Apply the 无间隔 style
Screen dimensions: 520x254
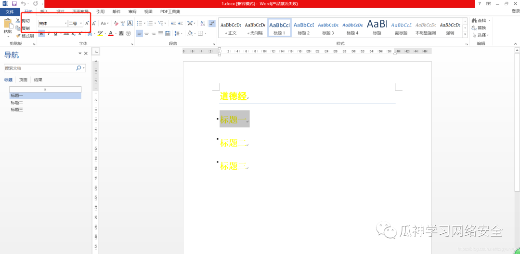point(255,28)
